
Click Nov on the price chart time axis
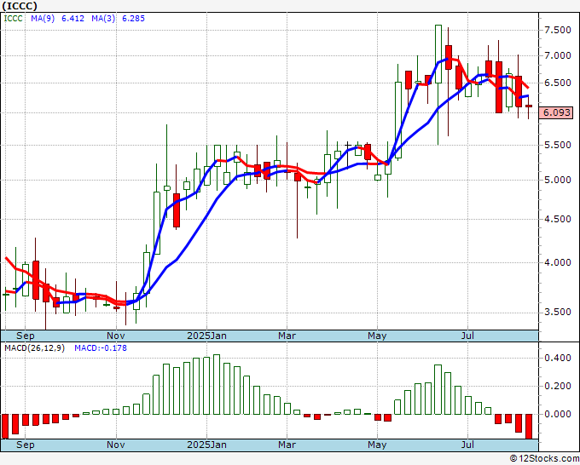coord(116,336)
